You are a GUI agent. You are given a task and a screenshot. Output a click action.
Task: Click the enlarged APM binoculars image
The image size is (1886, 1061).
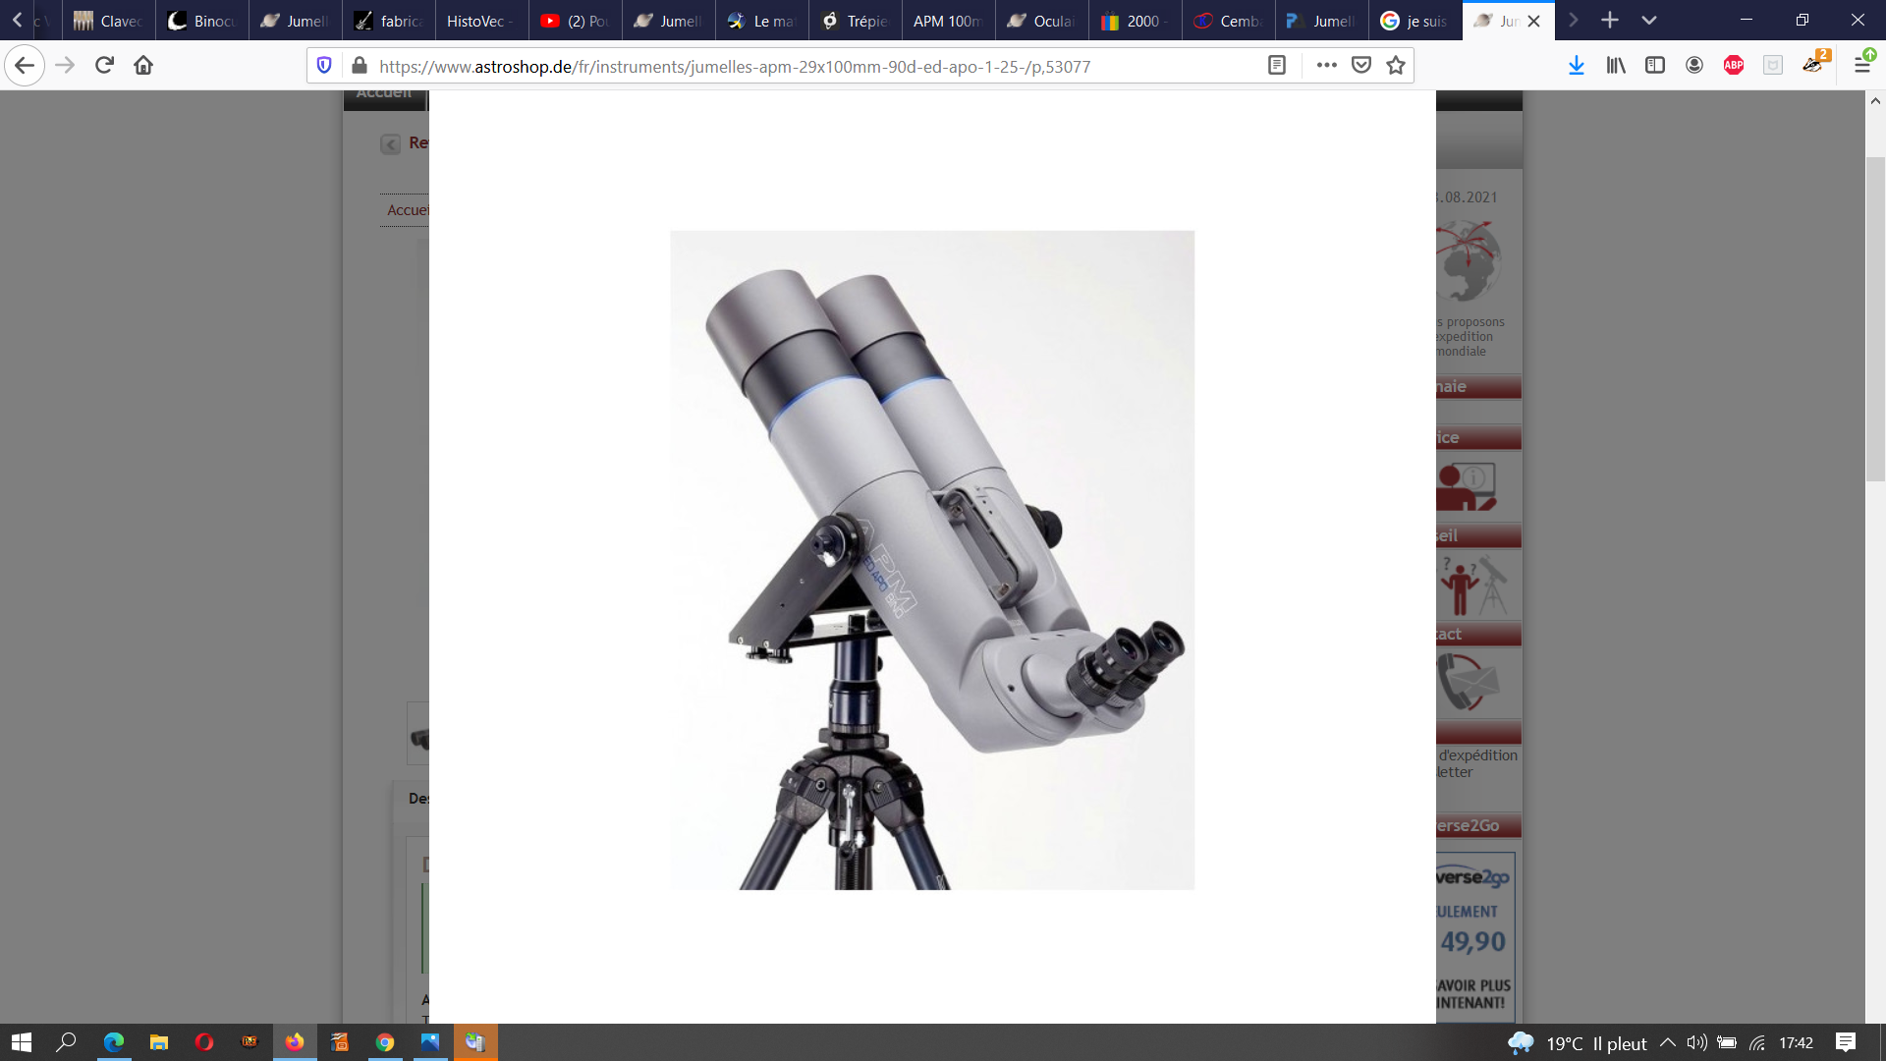(x=931, y=560)
